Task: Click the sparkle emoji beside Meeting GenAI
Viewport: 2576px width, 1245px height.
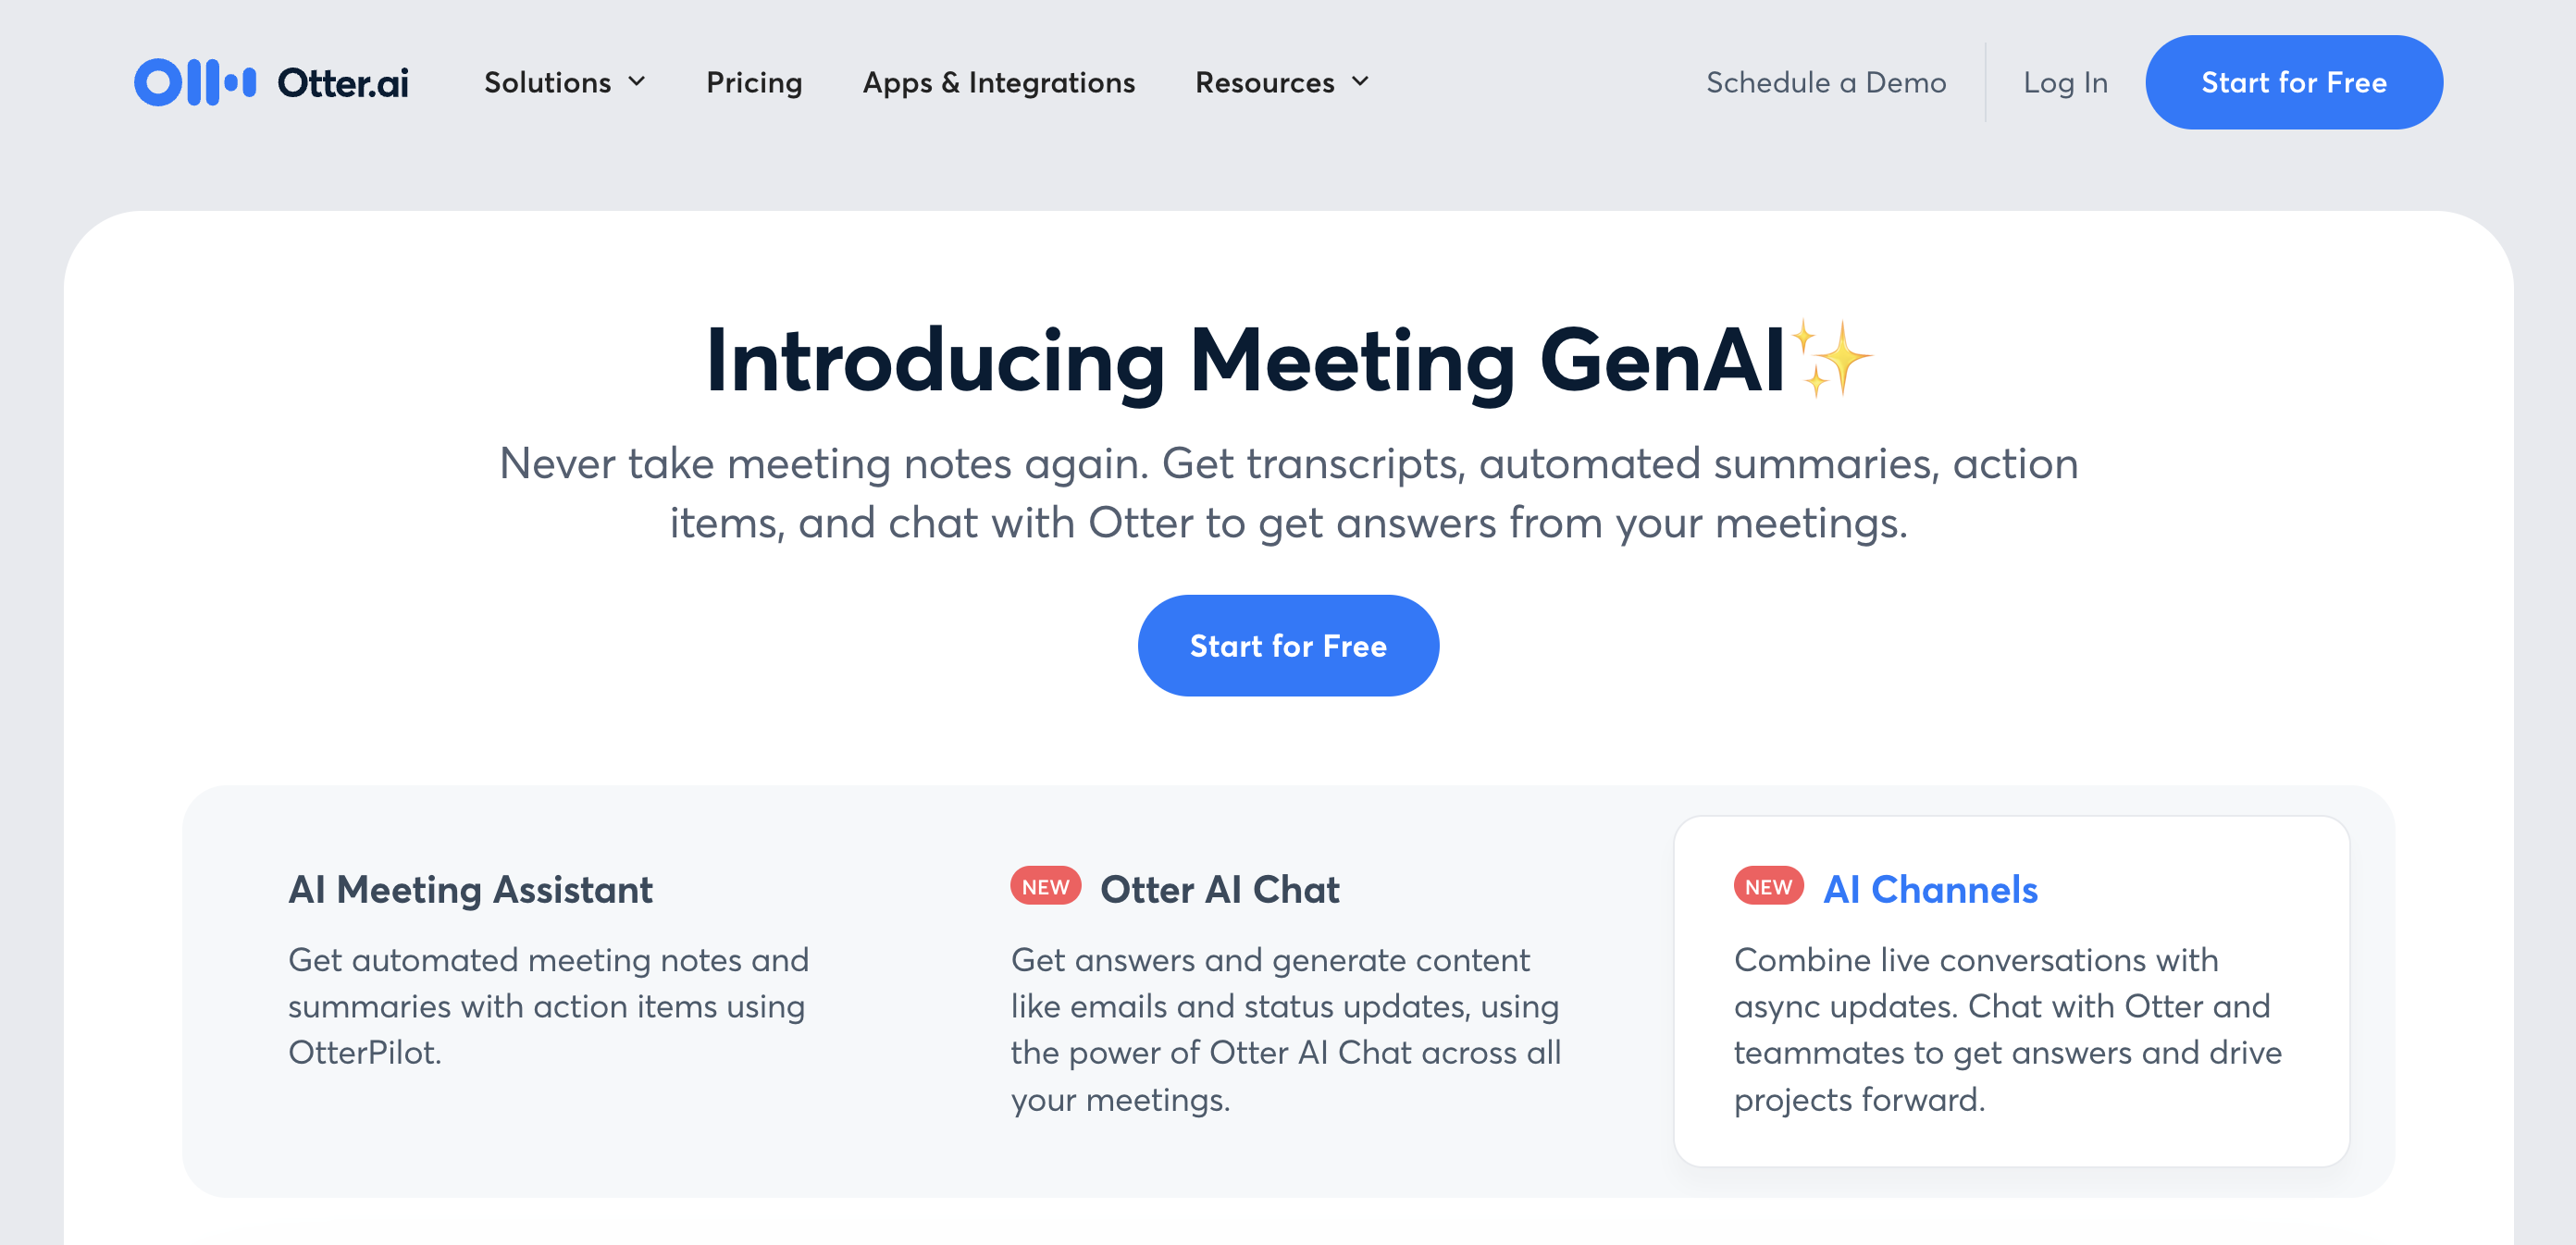Action: tap(1830, 358)
